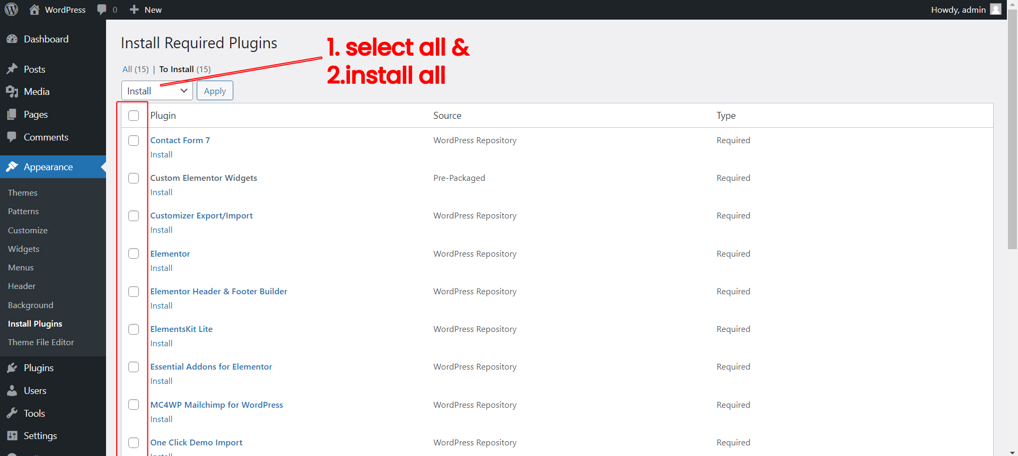
Task: Click the Dashboard gauge icon
Action: [x=12, y=39]
